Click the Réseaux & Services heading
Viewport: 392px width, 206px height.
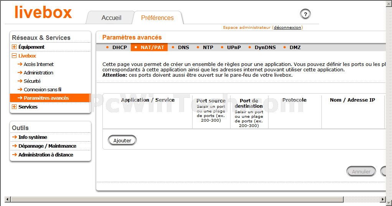41,38
